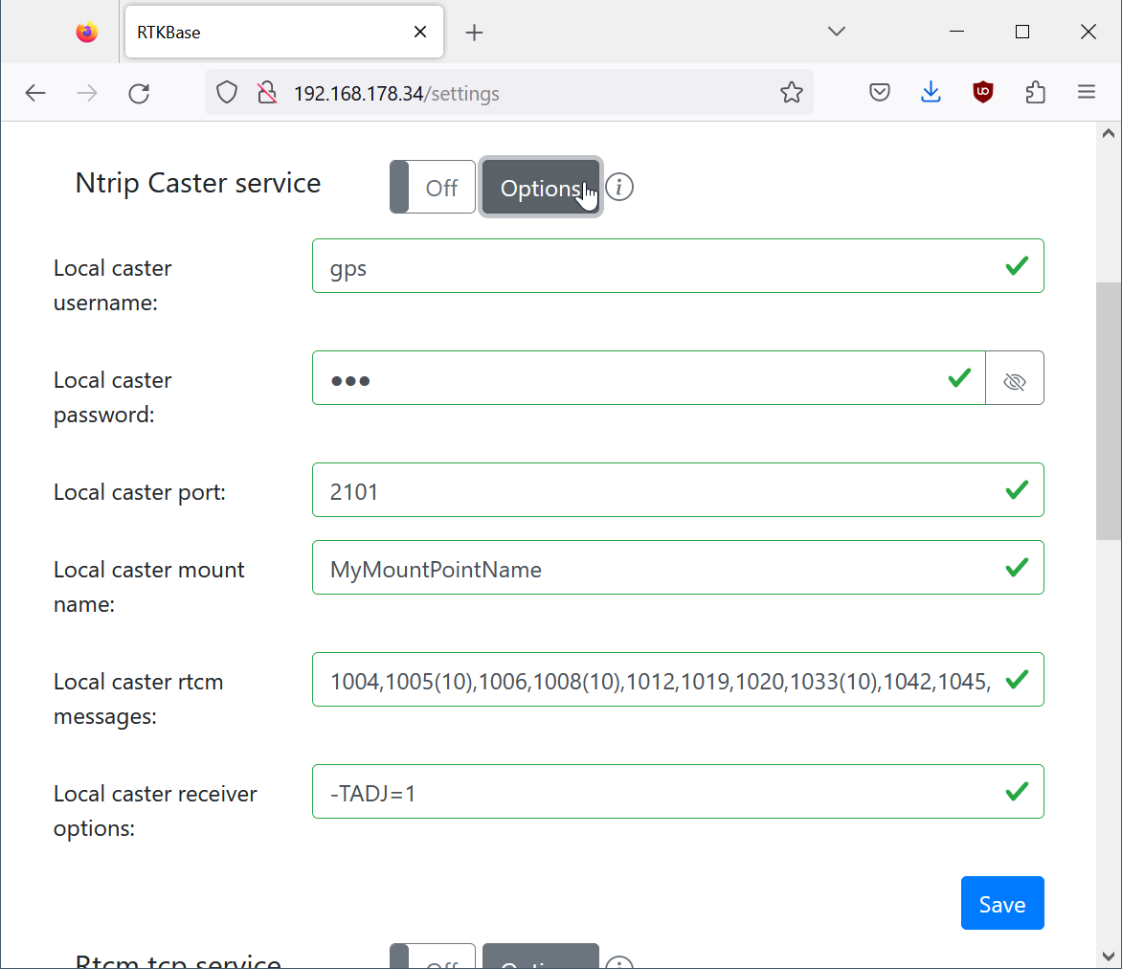
Task: Toggle the Ntrip Caster service switch
Action: pos(433,187)
